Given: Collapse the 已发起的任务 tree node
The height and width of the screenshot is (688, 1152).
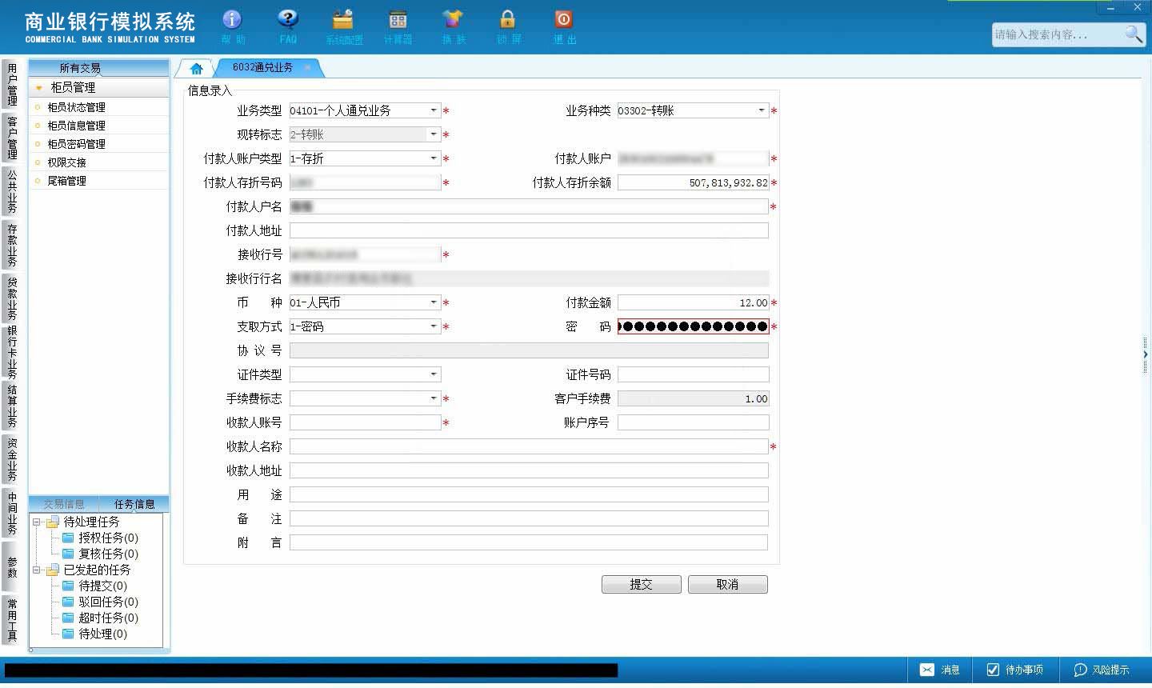Looking at the screenshot, I should 36,570.
